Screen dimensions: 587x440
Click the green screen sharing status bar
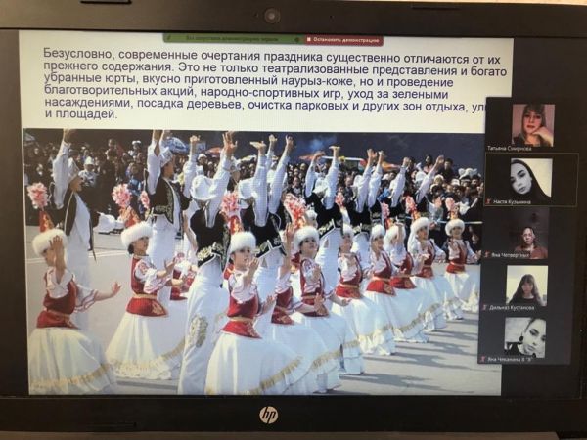pos(233,40)
